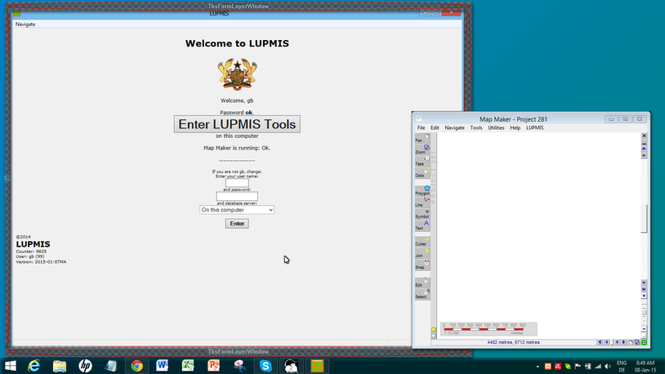Screen dimensions: 665x374
Task: Click the Map Maker vertical scrollbar thumb
Action: [x=644, y=218]
